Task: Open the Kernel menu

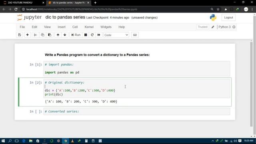Action: (89, 27)
